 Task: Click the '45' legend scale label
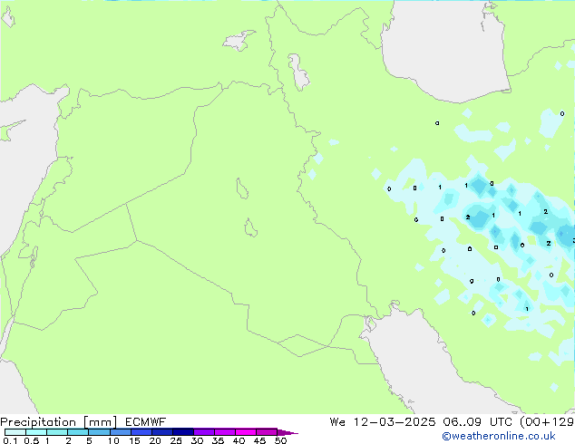tap(259, 440)
